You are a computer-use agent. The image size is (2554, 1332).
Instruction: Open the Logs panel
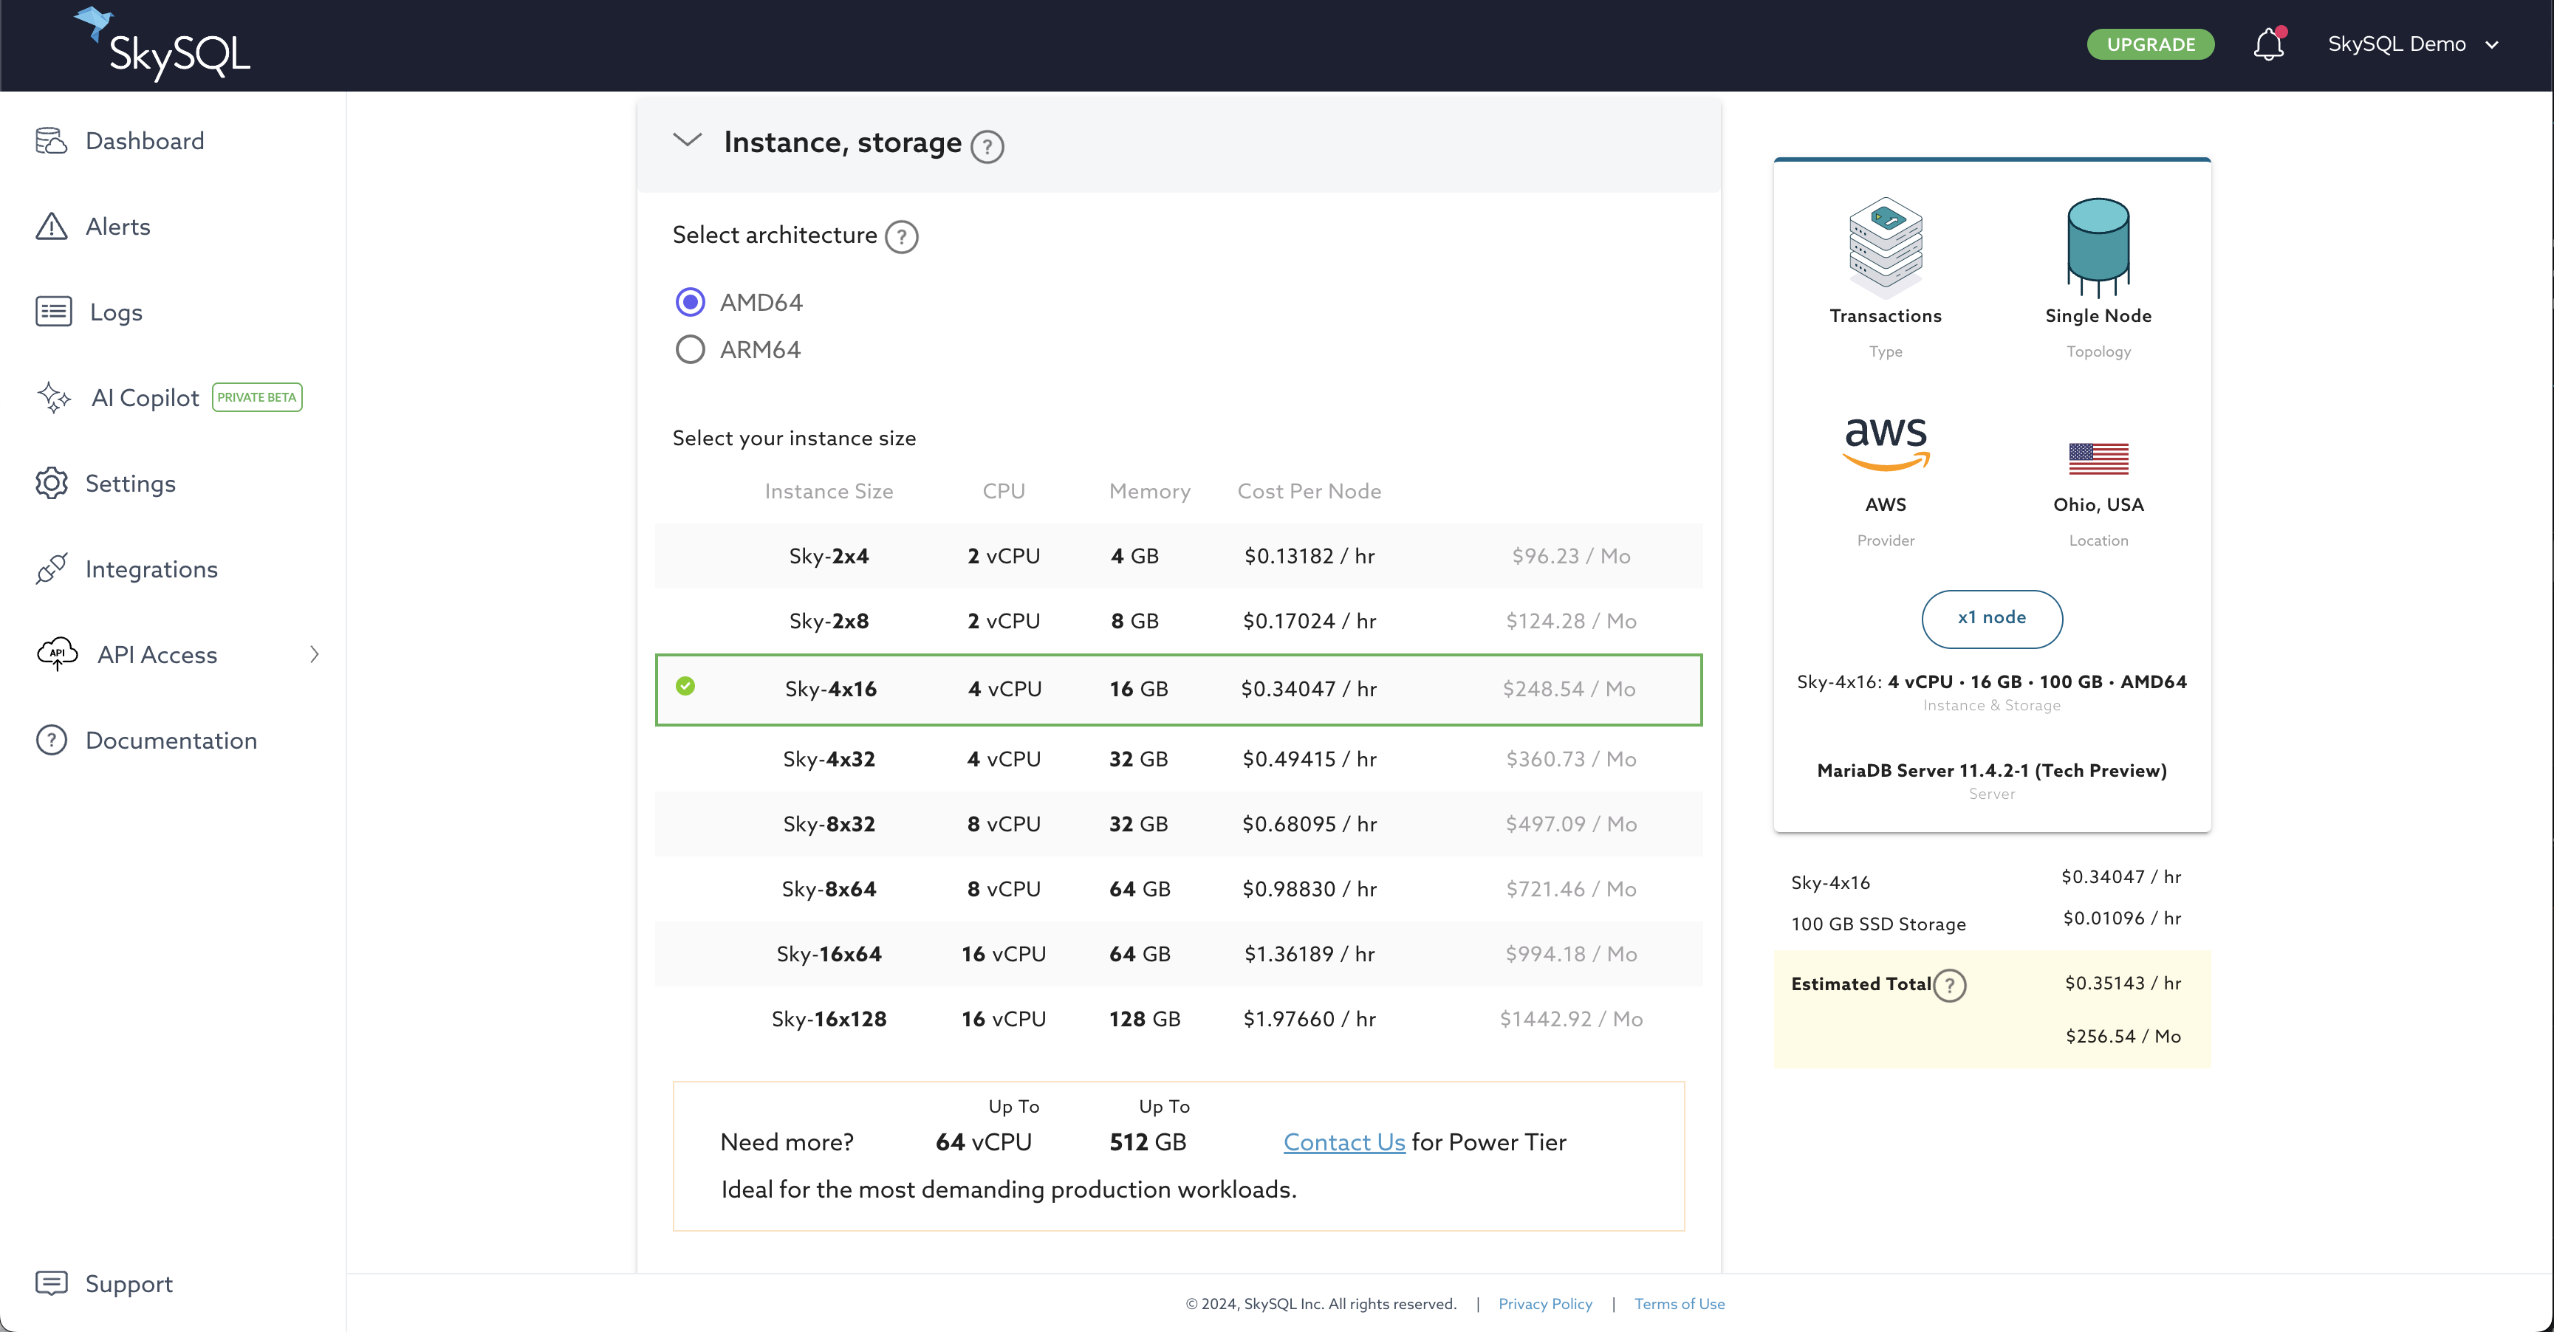click(x=114, y=311)
